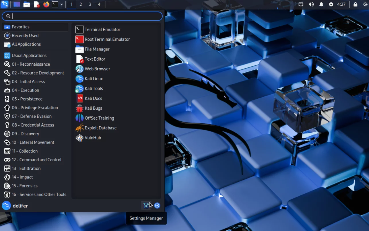Select 15 - Forensics category

tap(25, 186)
